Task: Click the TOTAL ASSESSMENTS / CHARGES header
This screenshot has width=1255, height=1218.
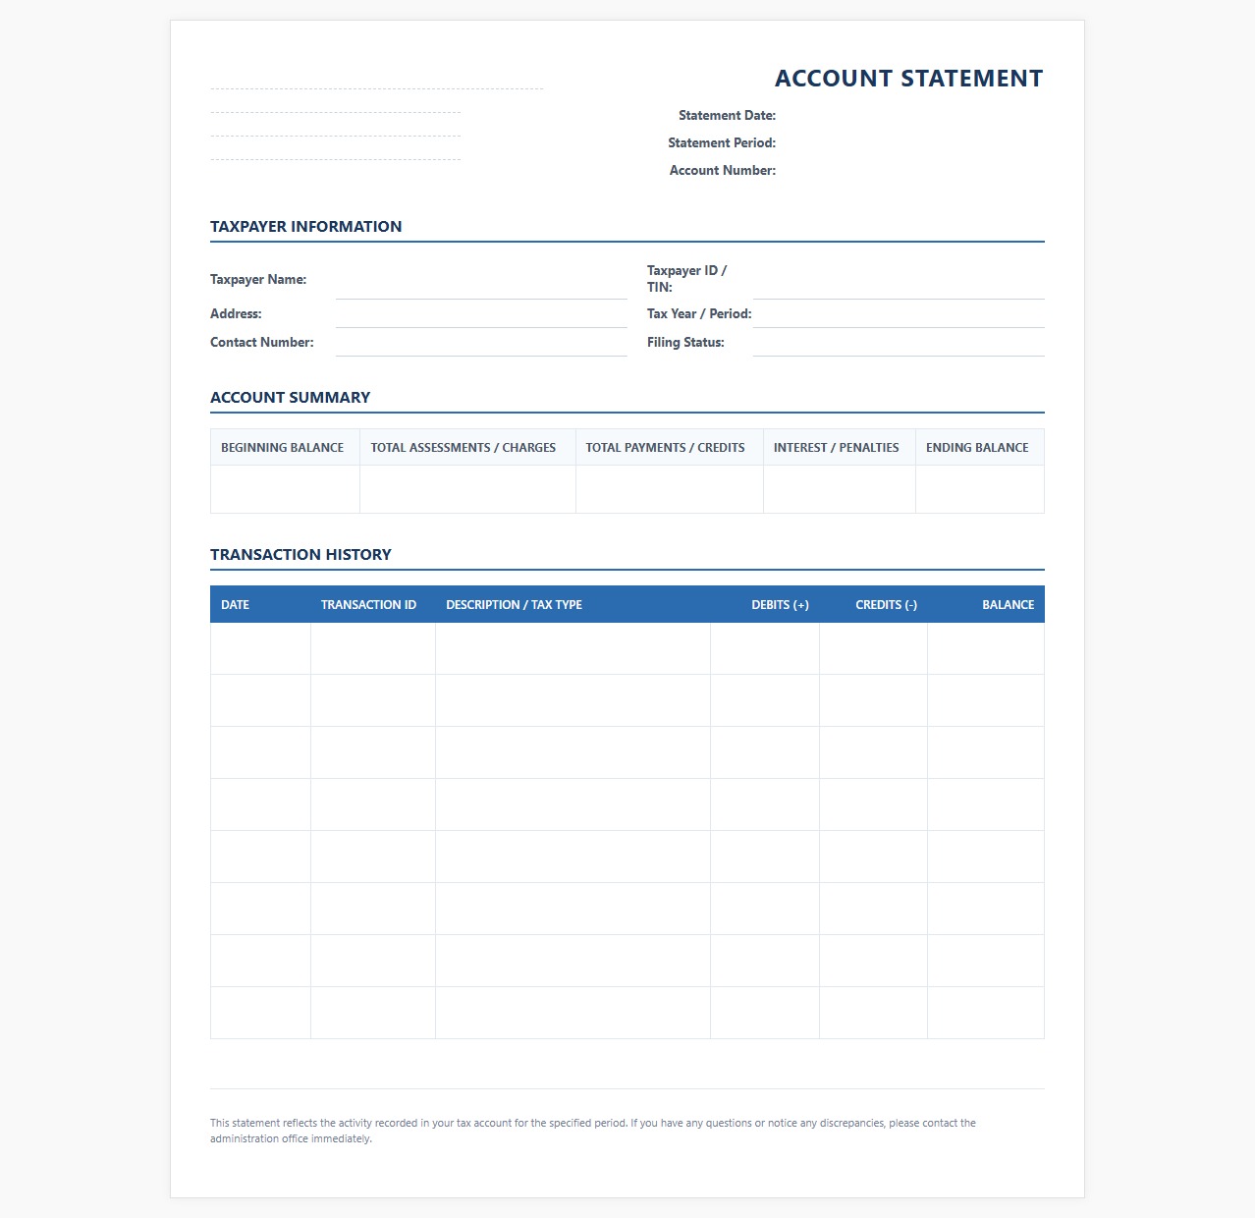Action: (x=467, y=448)
